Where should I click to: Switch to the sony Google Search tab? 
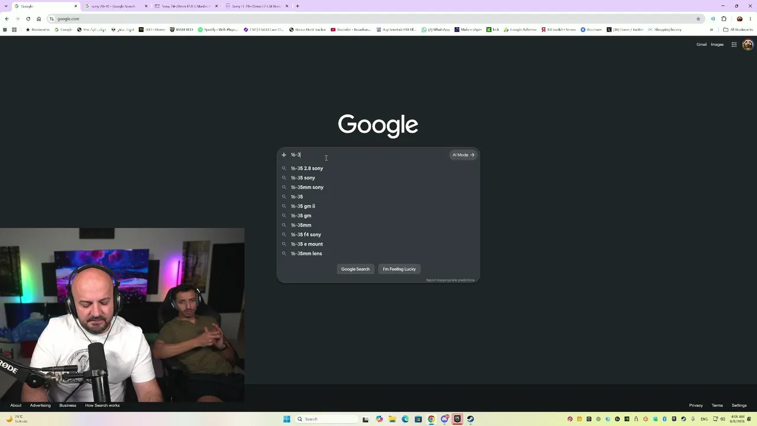[115, 6]
